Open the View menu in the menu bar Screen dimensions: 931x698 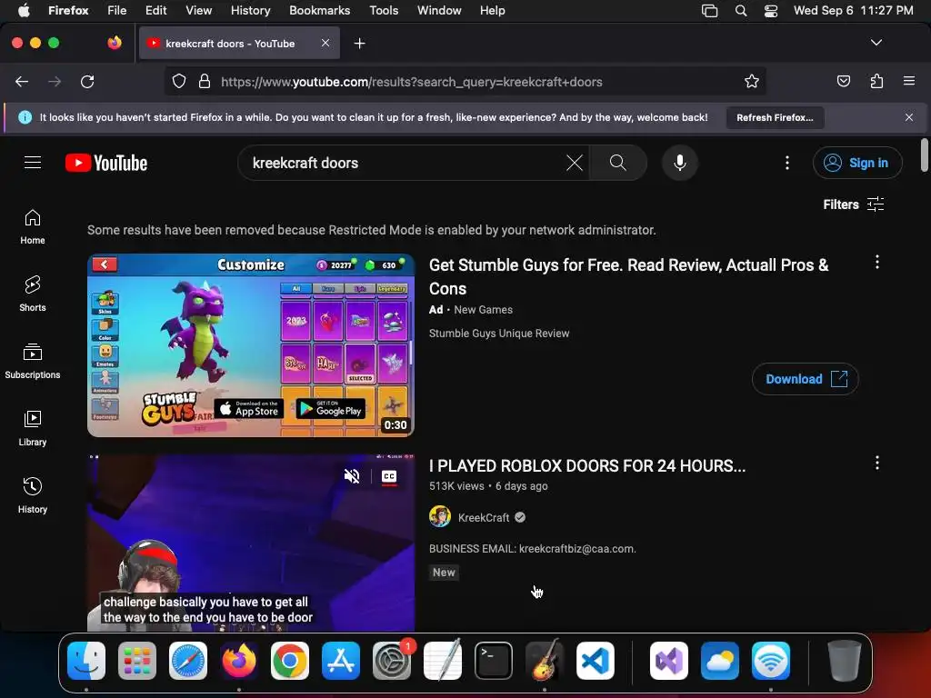(199, 10)
